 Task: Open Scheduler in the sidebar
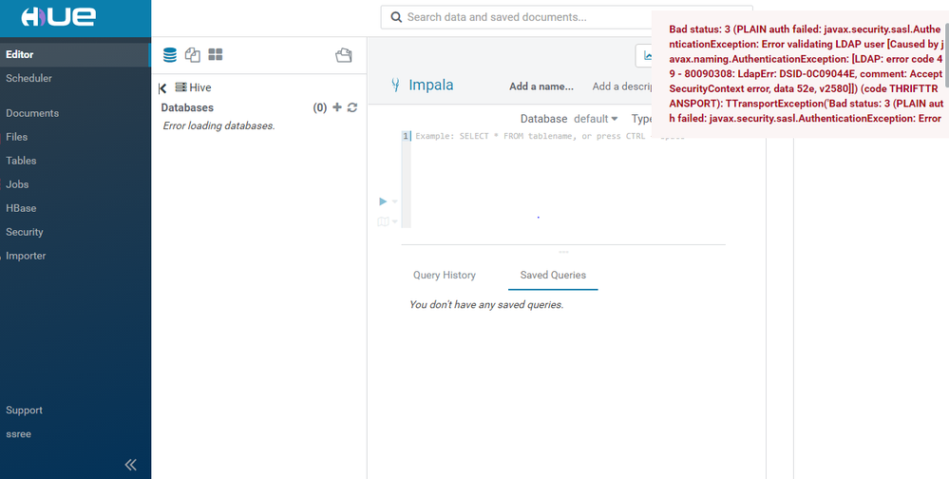pos(29,78)
